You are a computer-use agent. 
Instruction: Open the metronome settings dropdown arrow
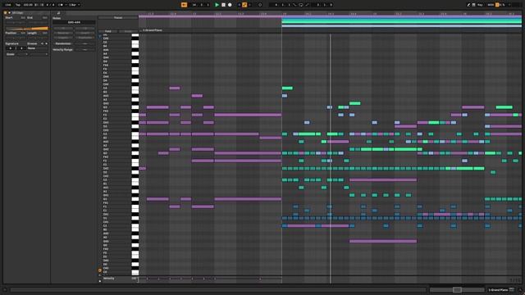[66, 5]
